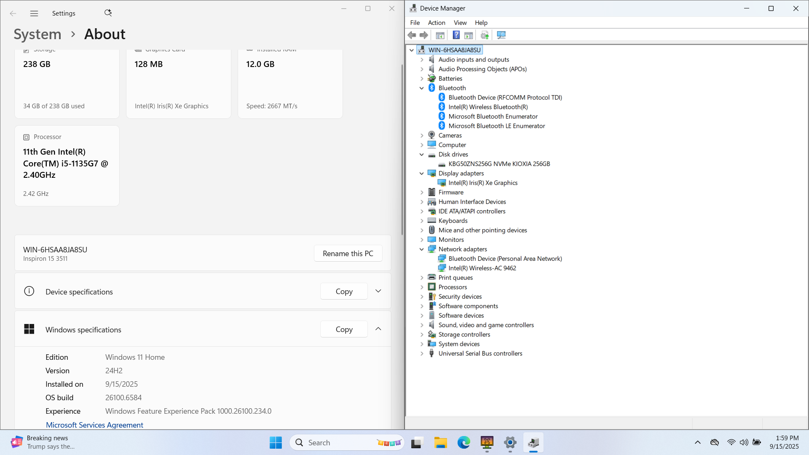The height and width of the screenshot is (455, 809).
Task: Select Sound, video and game controllers
Action: 486,325
